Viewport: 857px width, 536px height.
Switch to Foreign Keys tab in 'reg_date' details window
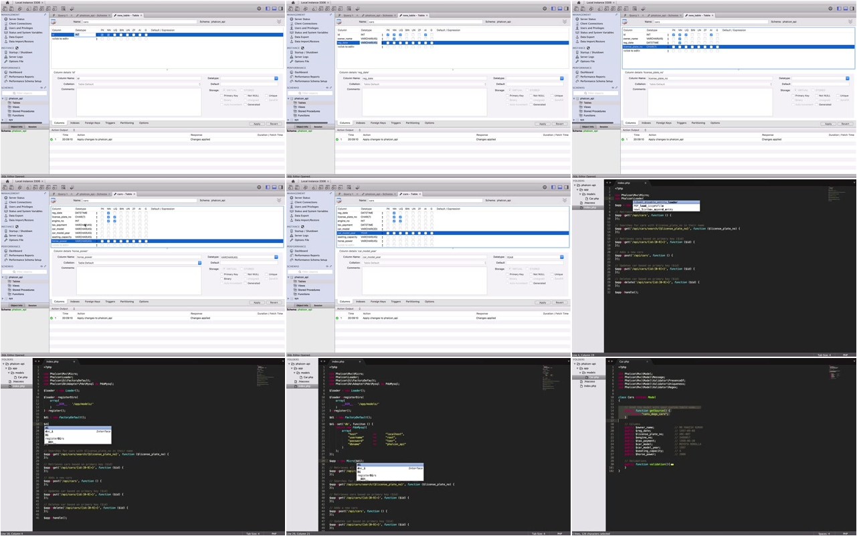pyautogui.click(x=378, y=123)
